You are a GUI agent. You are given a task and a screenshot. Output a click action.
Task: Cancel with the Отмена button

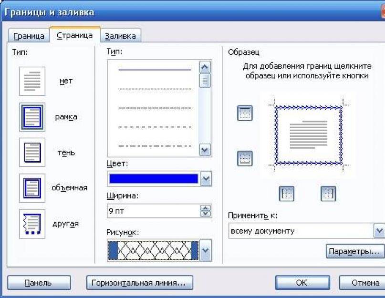click(x=363, y=283)
